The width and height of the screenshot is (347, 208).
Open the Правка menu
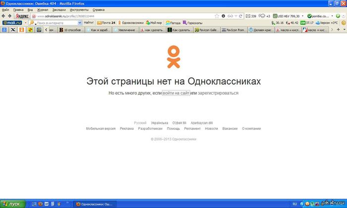pyautogui.click(x=18, y=10)
